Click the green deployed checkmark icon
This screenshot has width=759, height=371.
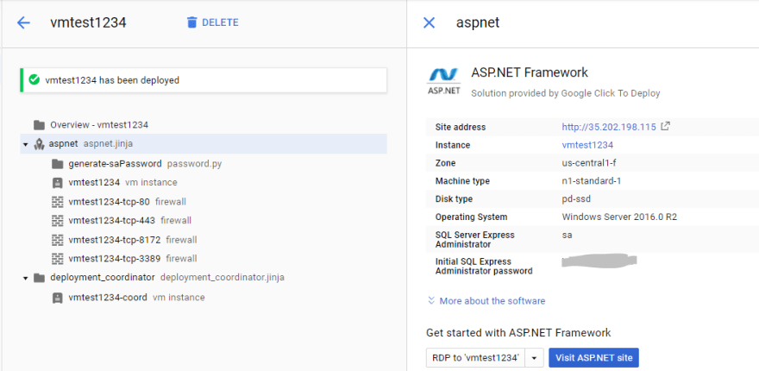(34, 80)
